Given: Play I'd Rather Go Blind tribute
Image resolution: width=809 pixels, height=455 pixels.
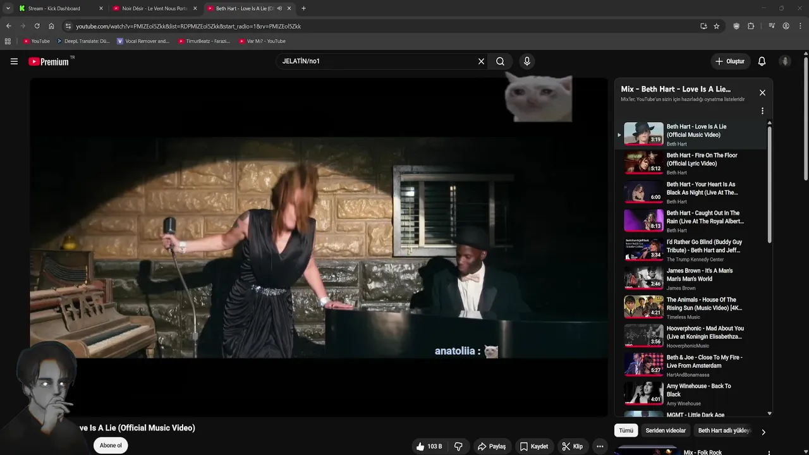Looking at the screenshot, I should [691, 250].
